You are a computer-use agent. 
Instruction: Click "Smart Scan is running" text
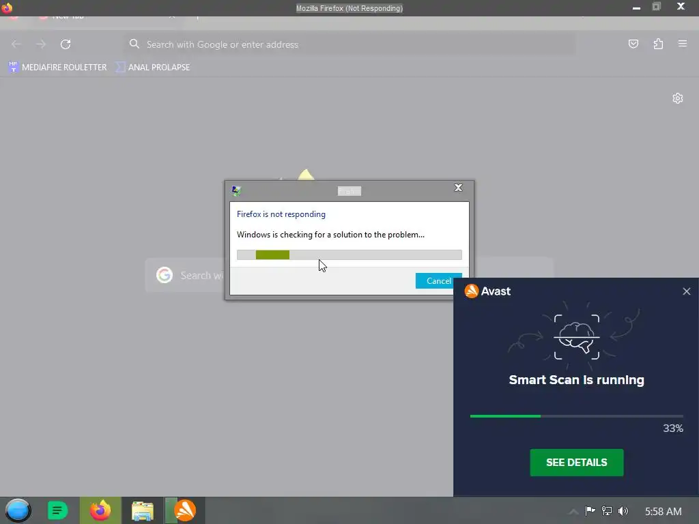pyautogui.click(x=576, y=380)
